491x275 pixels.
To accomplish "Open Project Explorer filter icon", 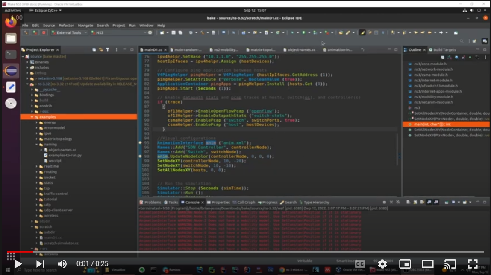I will point(108,50).
